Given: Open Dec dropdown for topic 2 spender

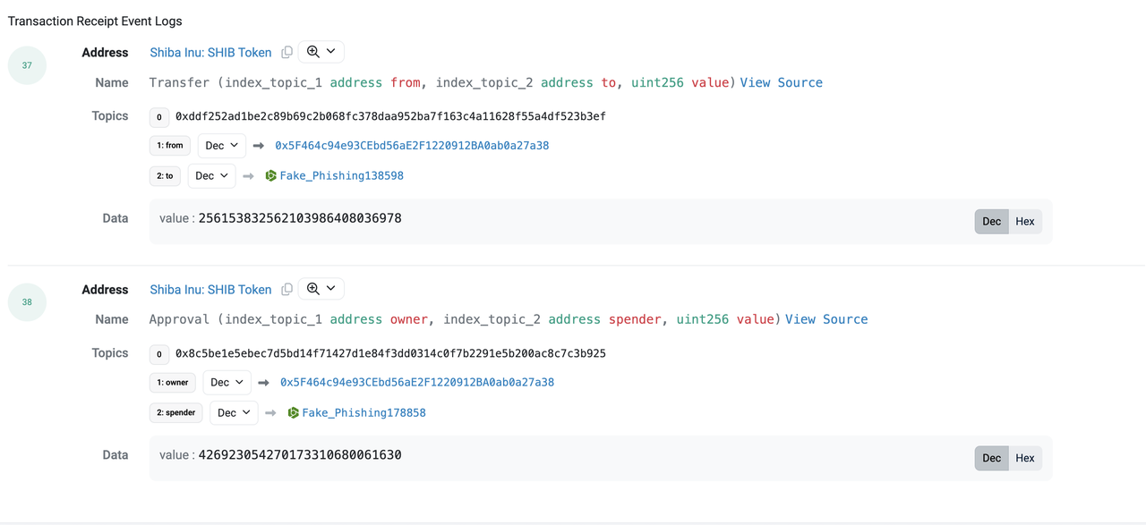Looking at the screenshot, I should pyautogui.click(x=235, y=413).
